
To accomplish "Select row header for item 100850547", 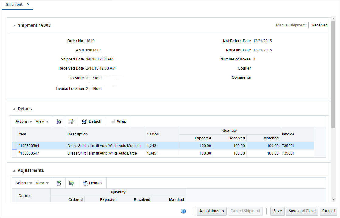I will point(15,154).
